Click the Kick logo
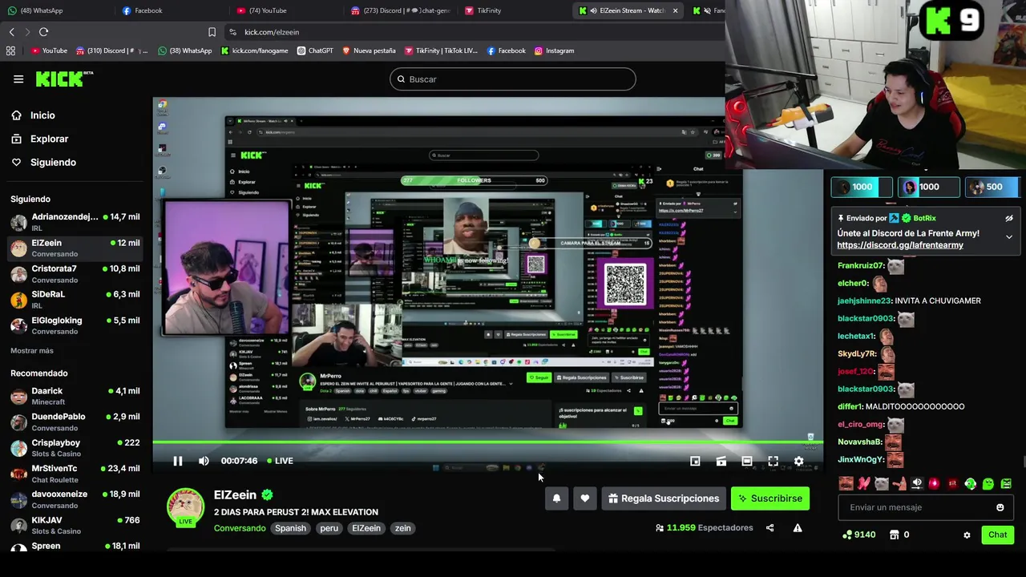Image resolution: width=1026 pixels, height=577 pixels. 64,79
